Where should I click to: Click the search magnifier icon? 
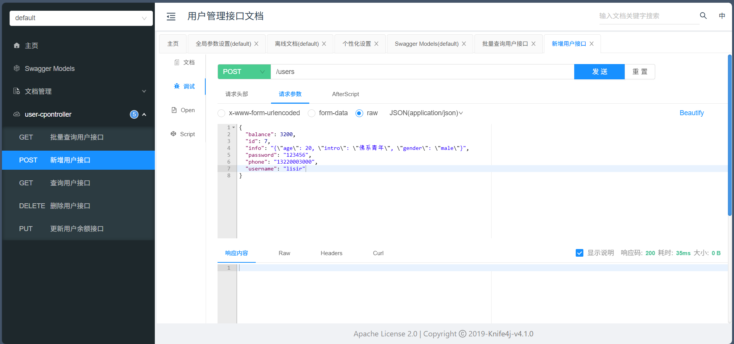coord(703,16)
